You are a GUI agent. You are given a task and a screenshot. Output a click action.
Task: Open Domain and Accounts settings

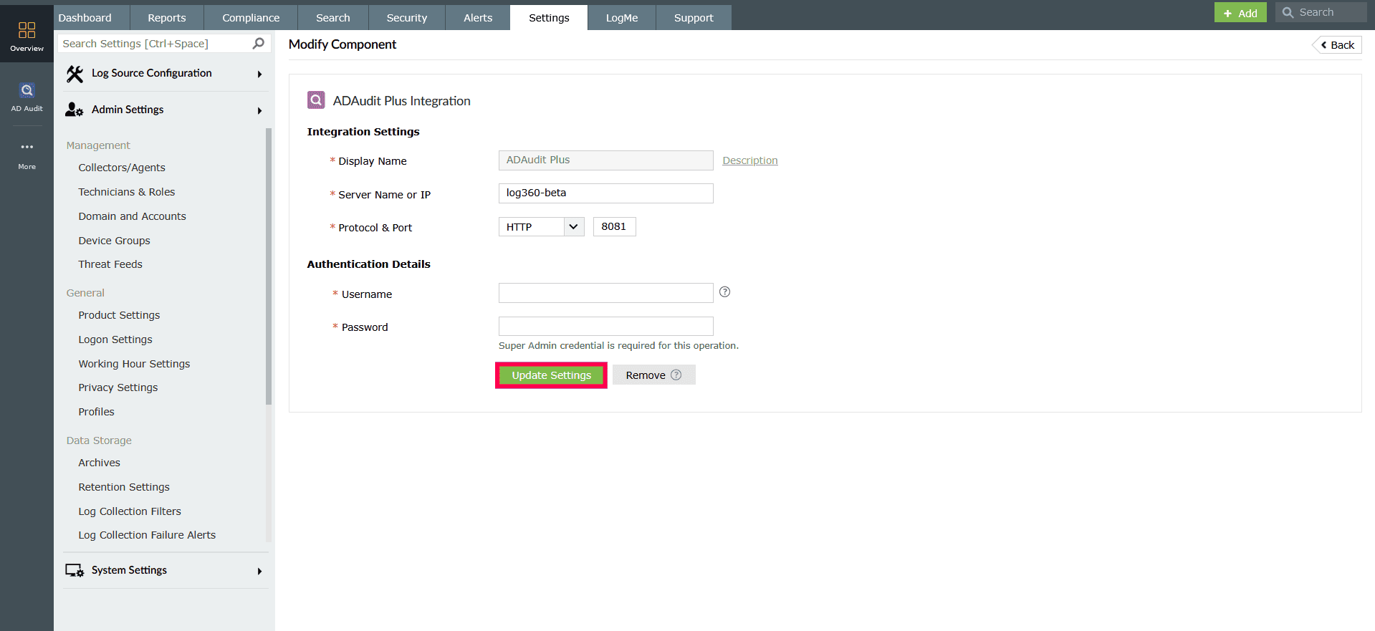click(x=133, y=216)
